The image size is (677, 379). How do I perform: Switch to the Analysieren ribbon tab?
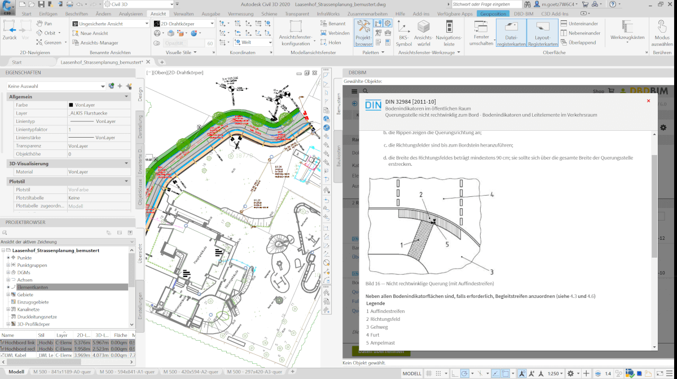[131, 14]
